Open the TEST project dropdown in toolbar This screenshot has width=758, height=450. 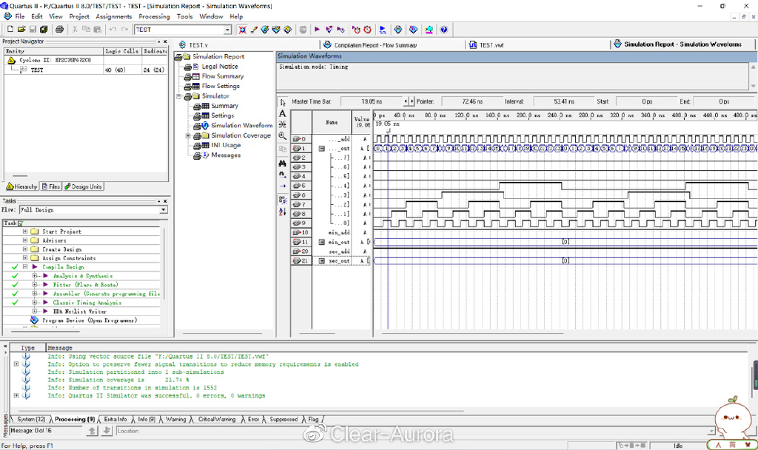tap(227, 30)
